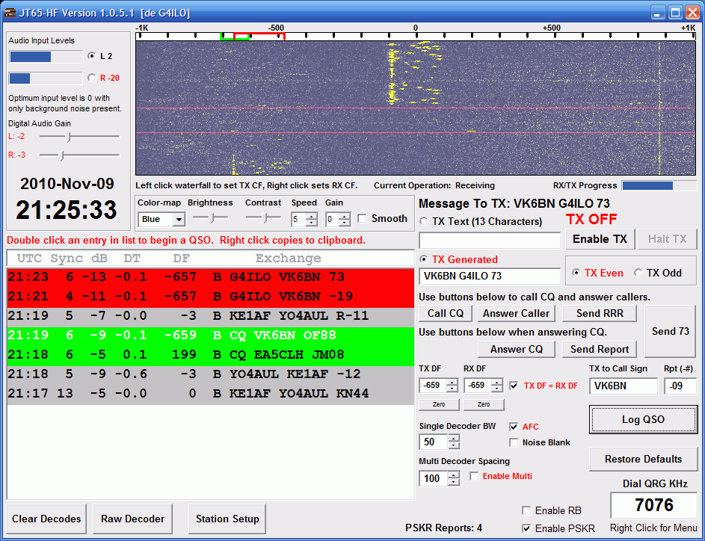The image size is (705, 541).
Task: Click the Raw Decoder button
Action: pyautogui.click(x=132, y=519)
